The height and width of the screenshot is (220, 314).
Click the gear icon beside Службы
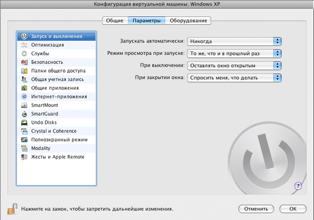pos(24,54)
